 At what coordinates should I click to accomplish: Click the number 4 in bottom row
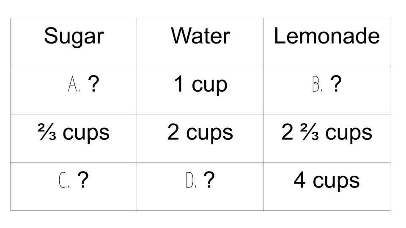[299, 180]
